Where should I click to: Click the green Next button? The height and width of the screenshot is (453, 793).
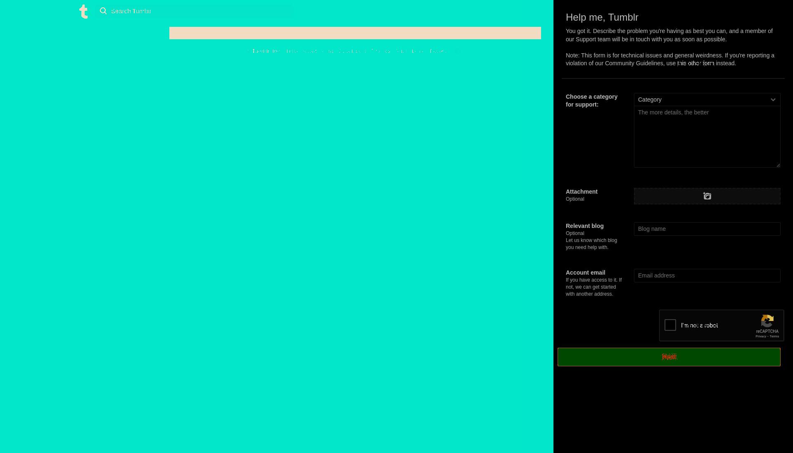coord(669,357)
